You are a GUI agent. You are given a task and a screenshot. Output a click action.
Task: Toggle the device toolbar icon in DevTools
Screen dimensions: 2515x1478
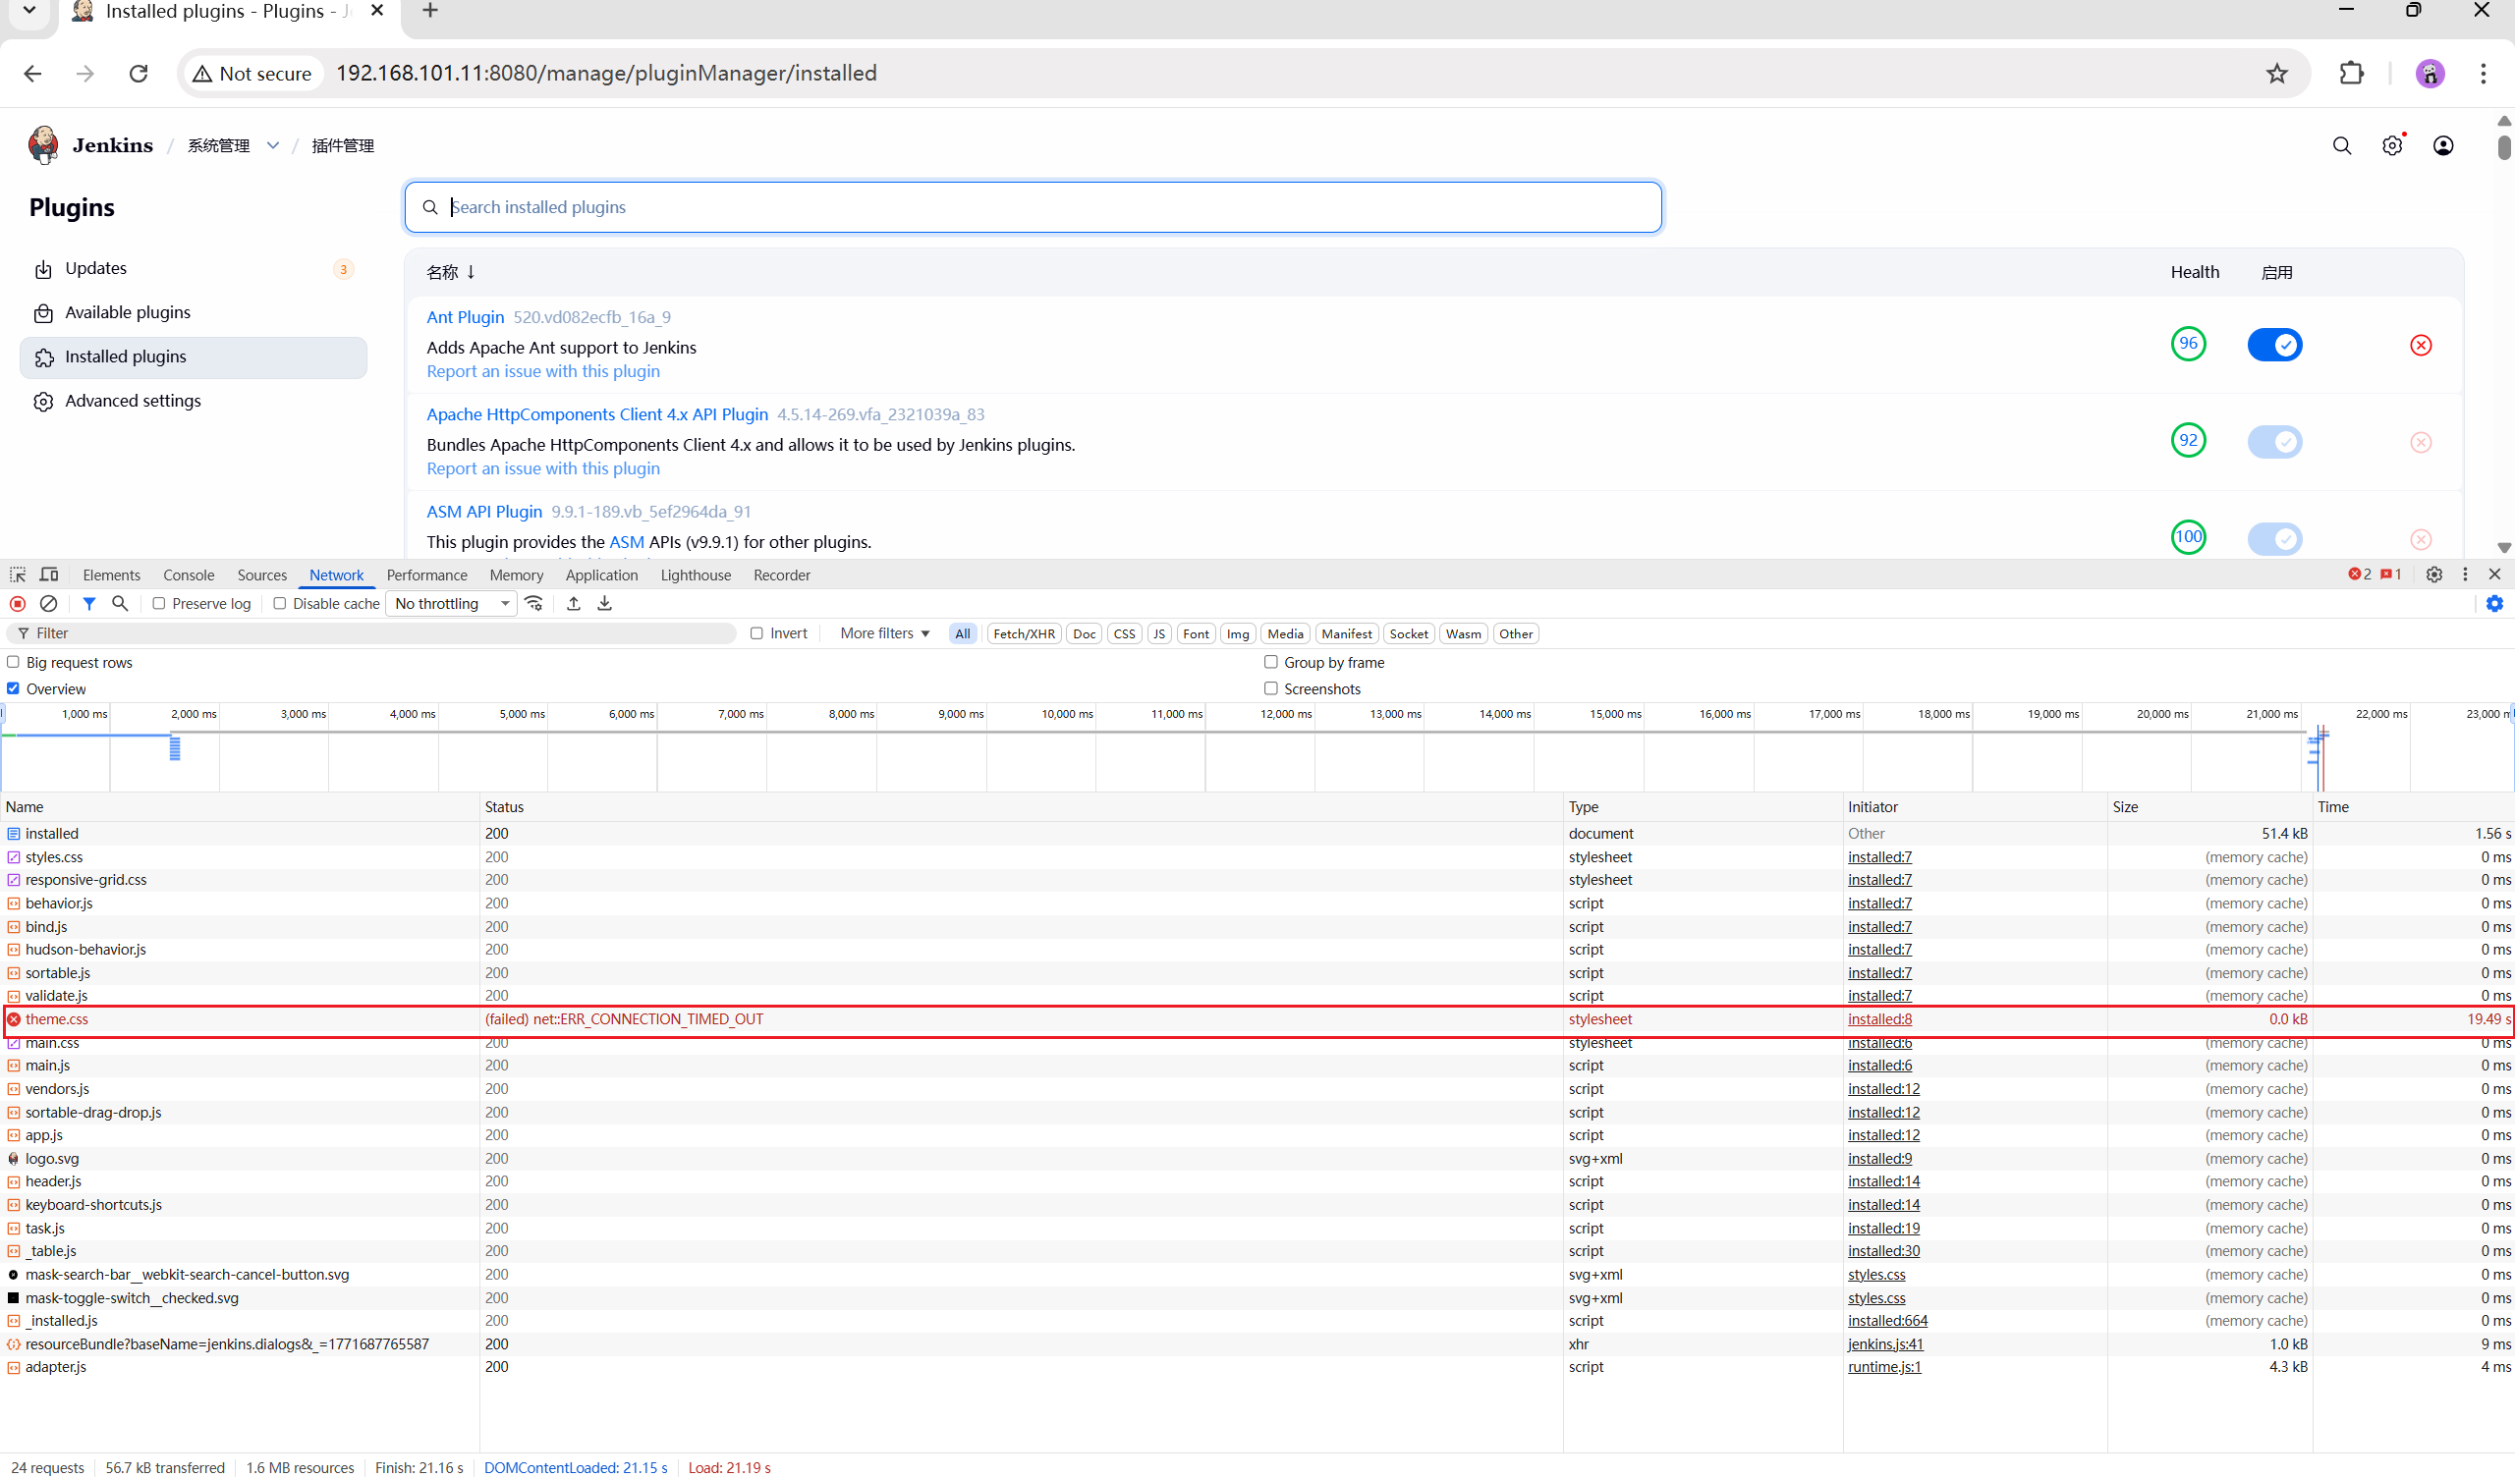(x=49, y=575)
